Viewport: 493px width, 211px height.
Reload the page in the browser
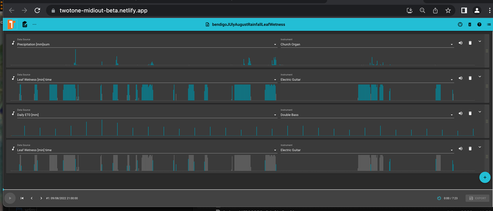point(37,10)
